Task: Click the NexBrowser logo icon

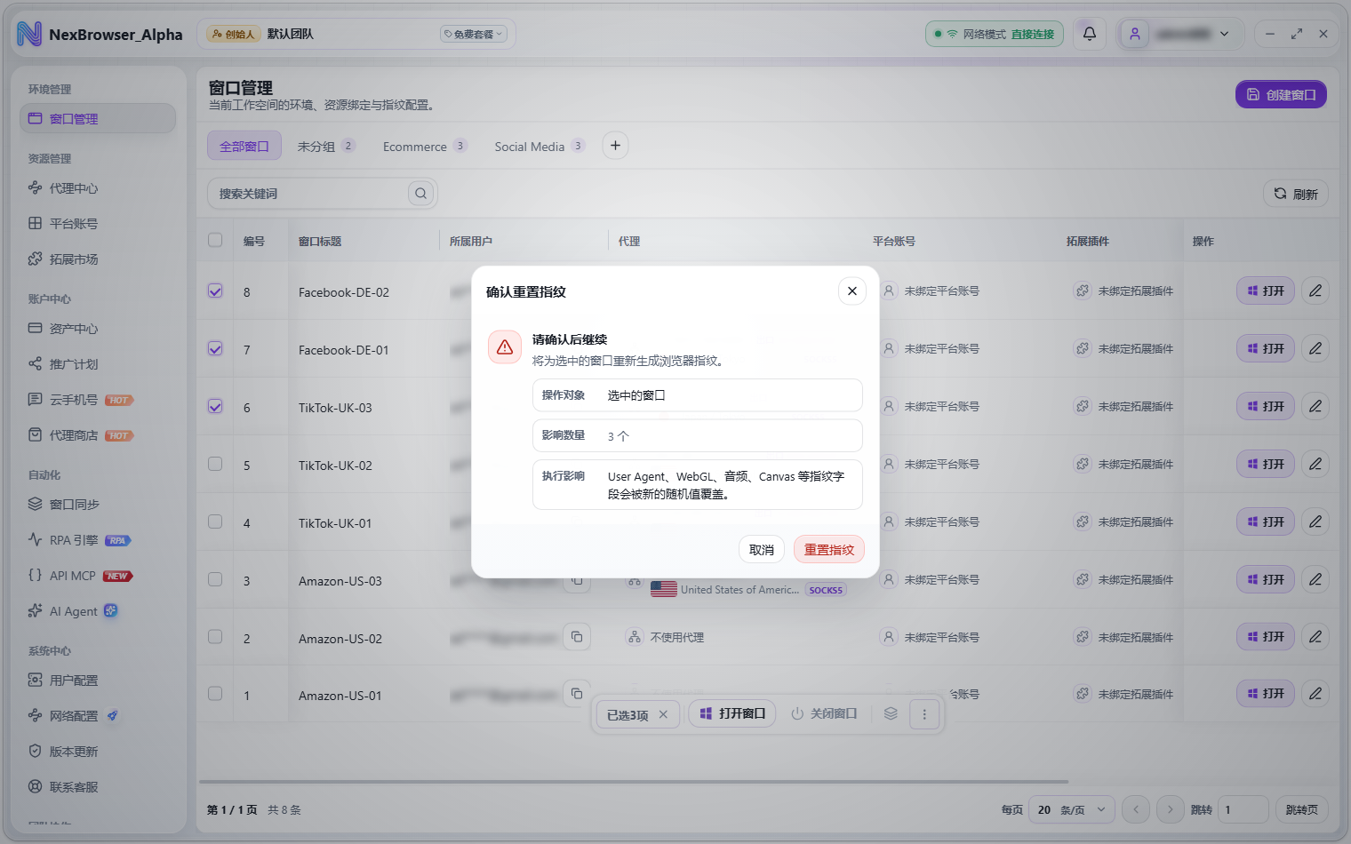Action: [29, 34]
